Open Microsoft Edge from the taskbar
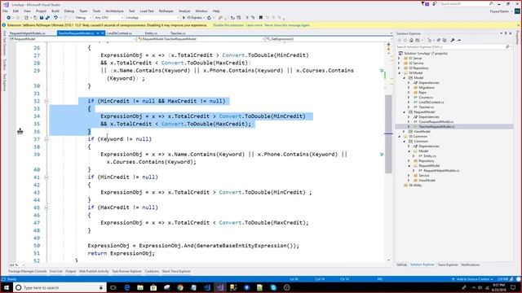Viewport: 522px width, 293px height. [x=127, y=287]
